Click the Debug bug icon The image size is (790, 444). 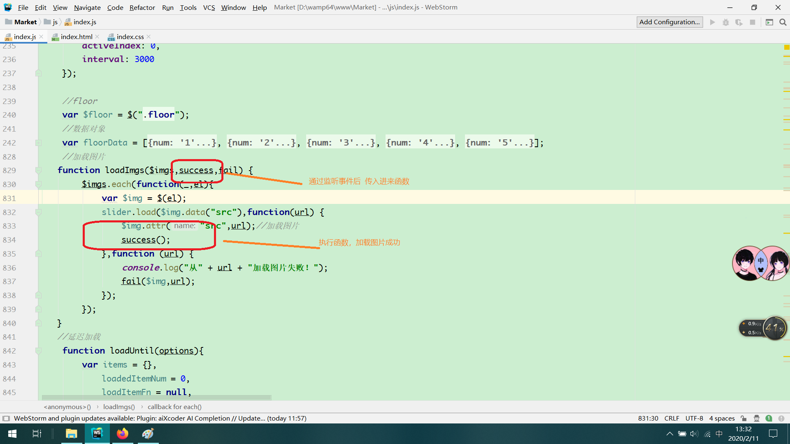coord(725,22)
